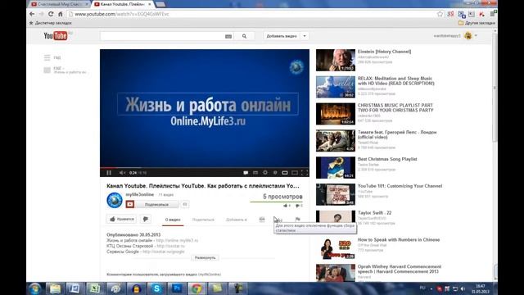Click the YouTube logo
The height and width of the screenshot is (295, 524).
pos(56,35)
